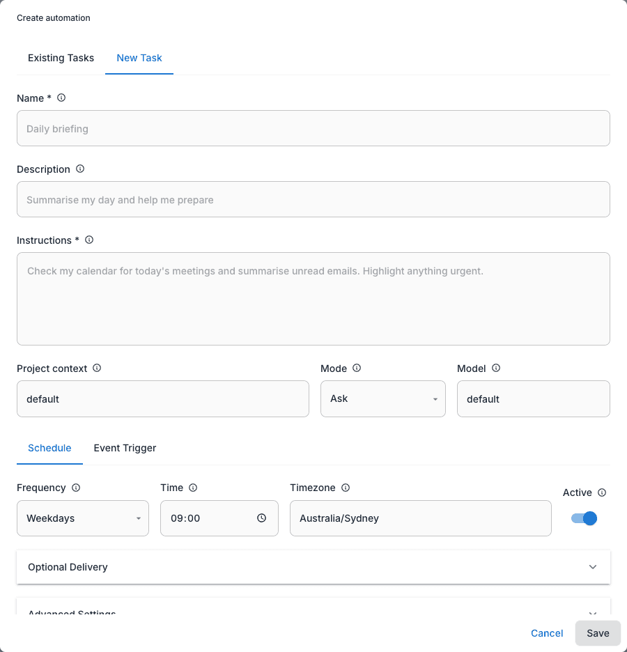The image size is (627, 652).
Task: Focus the Description input field
Action: click(x=313, y=199)
